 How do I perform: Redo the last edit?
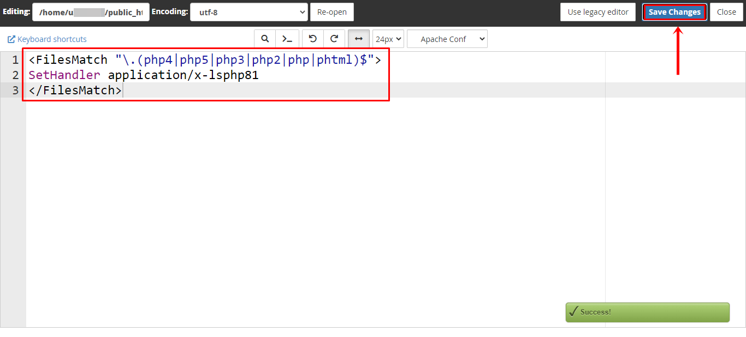(334, 38)
